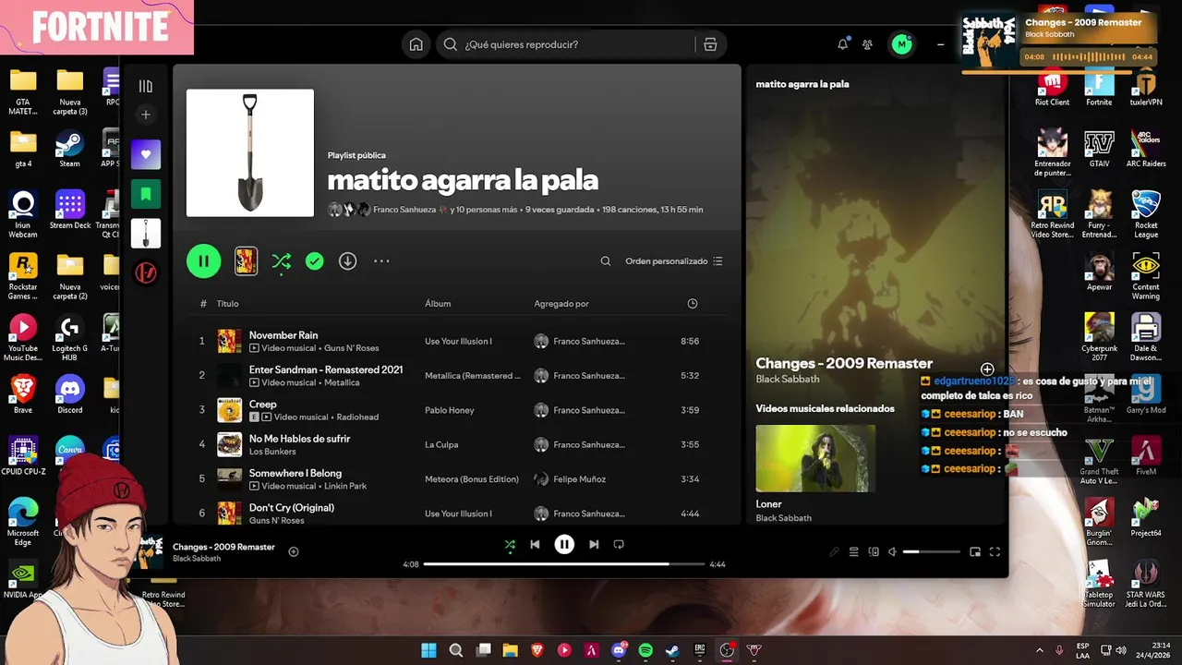The height and width of the screenshot is (665, 1182).
Task: Seek on the song progress bar
Action: [564, 563]
